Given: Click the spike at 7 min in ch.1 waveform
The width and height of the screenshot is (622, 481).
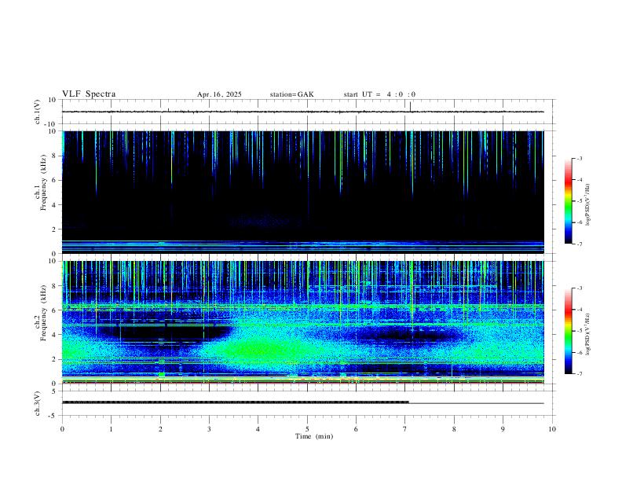Looking at the screenshot, I should pyautogui.click(x=410, y=106).
